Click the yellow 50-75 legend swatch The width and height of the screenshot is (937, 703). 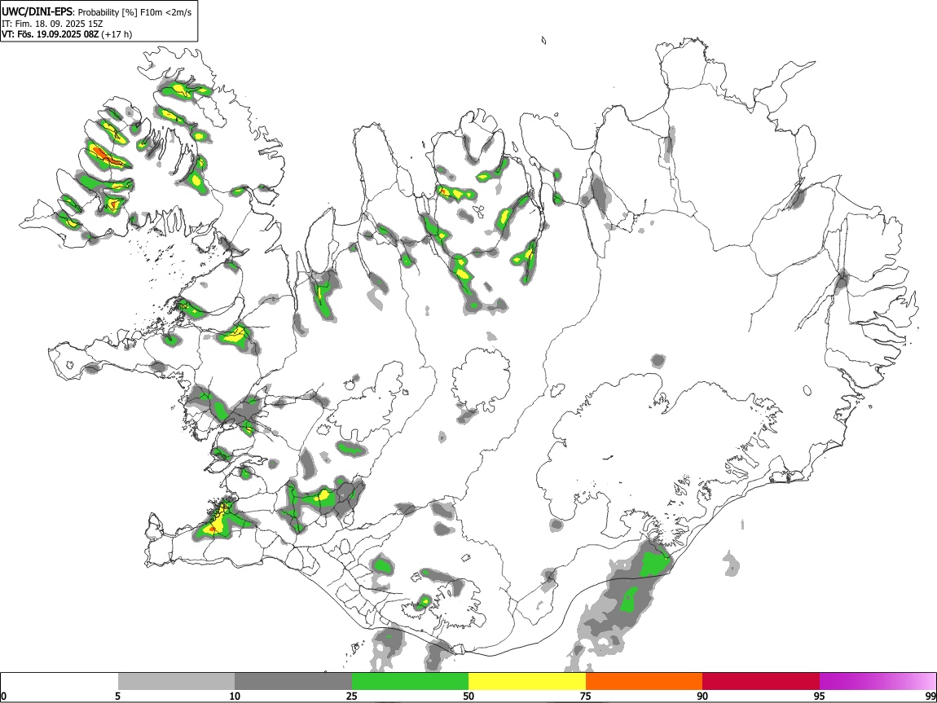(527, 682)
